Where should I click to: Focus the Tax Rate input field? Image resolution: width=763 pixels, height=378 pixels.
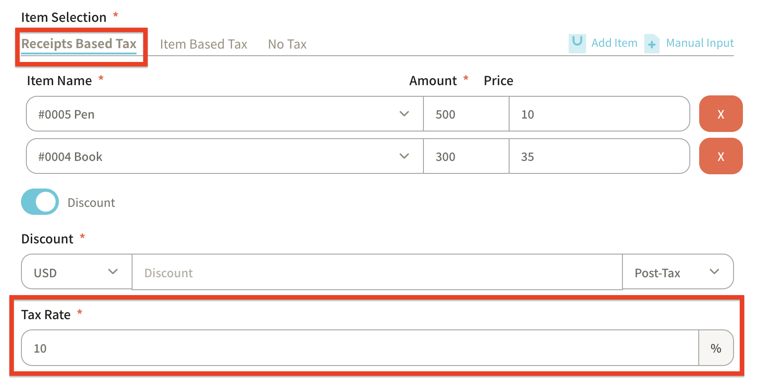coord(359,348)
